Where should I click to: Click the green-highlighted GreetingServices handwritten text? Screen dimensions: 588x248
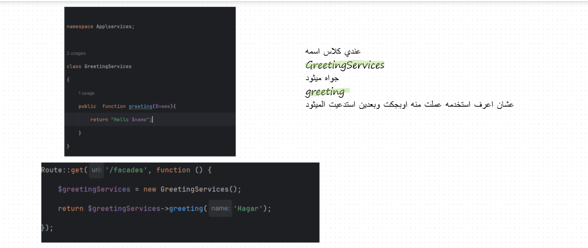tap(345, 65)
